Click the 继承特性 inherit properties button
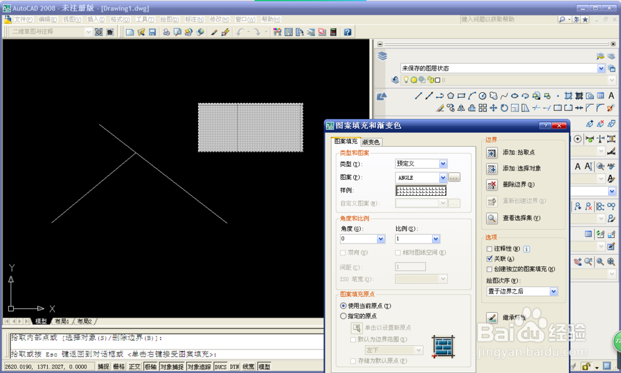This screenshot has width=621, height=373. coord(491,318)
